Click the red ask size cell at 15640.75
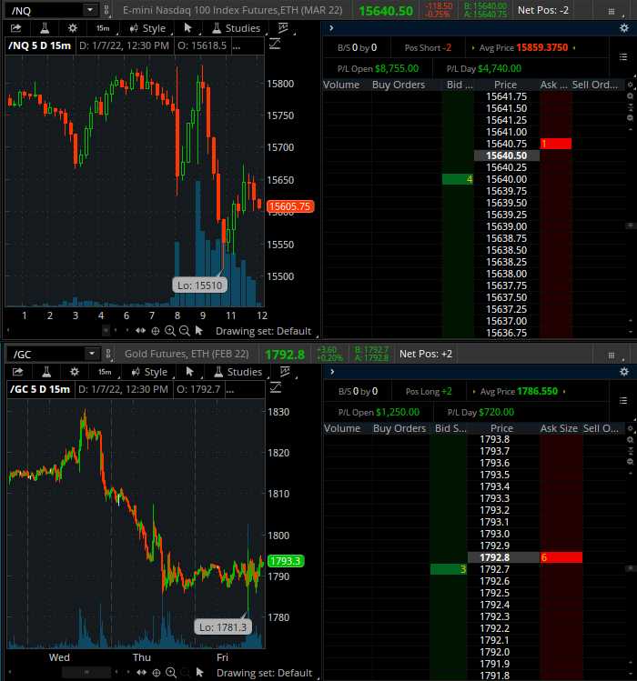Viewport: 637px width, 681px height. click(x=555, y=144)
